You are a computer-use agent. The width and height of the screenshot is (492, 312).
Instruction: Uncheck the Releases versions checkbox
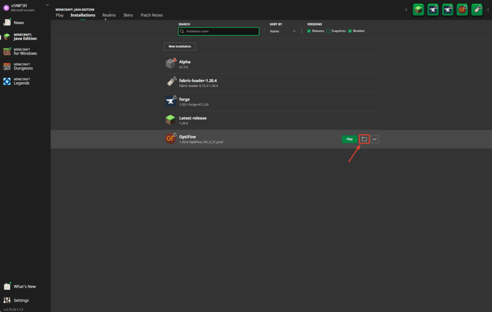tap(309, 31)
